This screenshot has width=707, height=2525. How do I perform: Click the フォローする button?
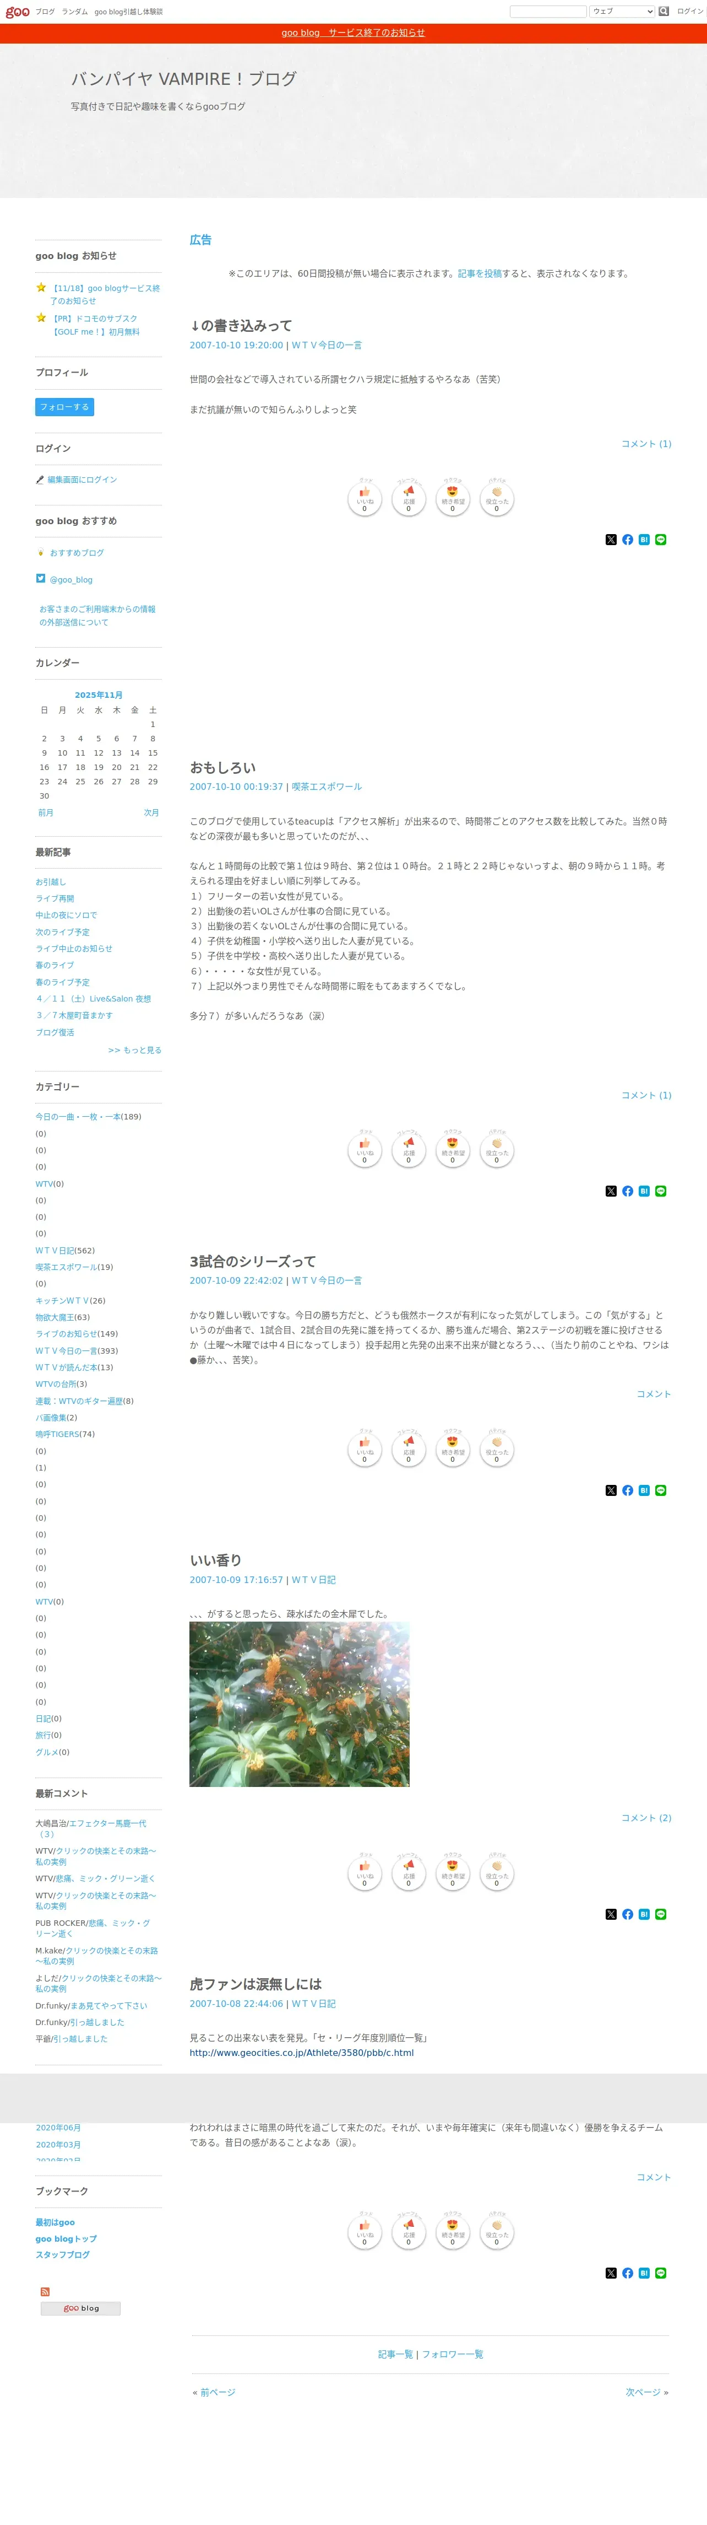tap(64, 407)
